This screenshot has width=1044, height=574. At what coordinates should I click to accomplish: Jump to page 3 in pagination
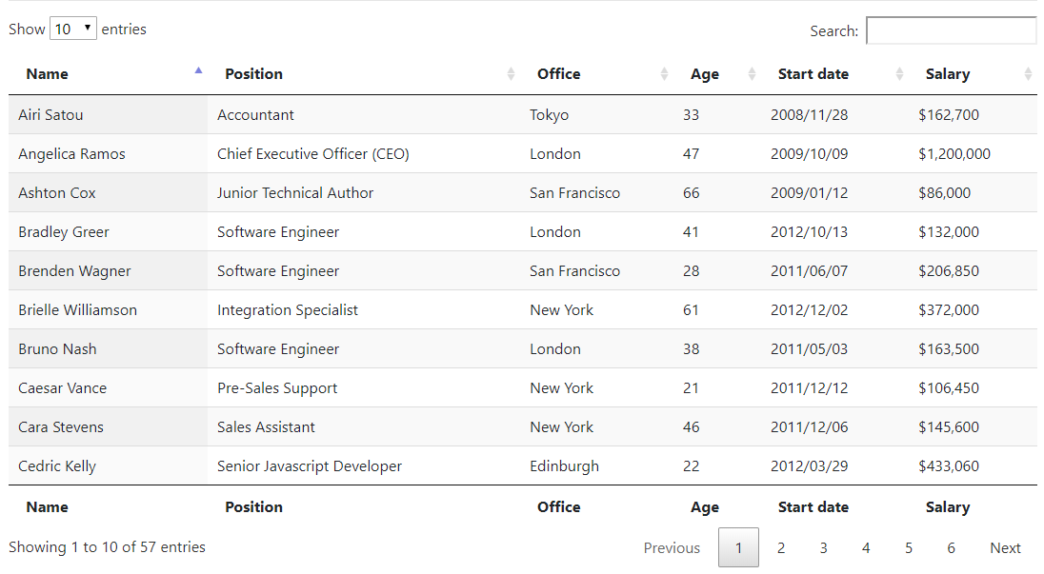tap(823, 548)
